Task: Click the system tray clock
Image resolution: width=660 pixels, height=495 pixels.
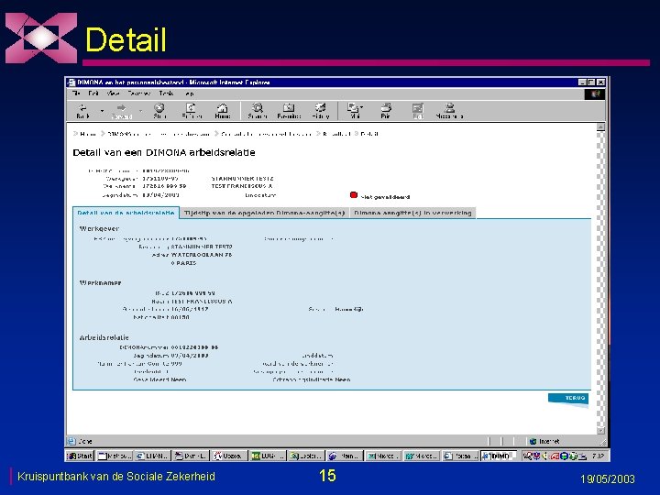Action: (598, 456)
